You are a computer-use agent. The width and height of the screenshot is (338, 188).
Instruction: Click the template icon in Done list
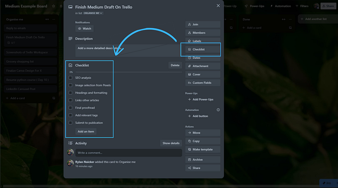[290, 28]
